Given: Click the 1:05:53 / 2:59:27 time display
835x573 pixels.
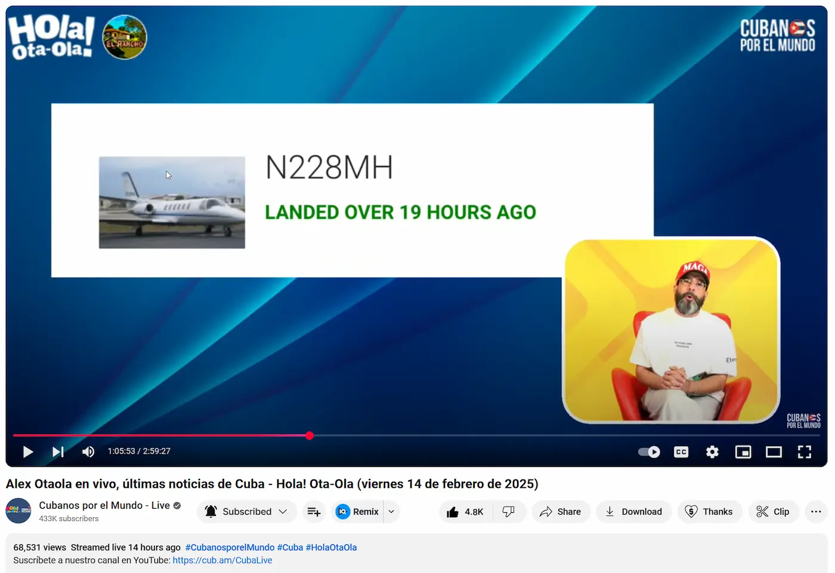Looking at the screenshot, I should [139, 451].
